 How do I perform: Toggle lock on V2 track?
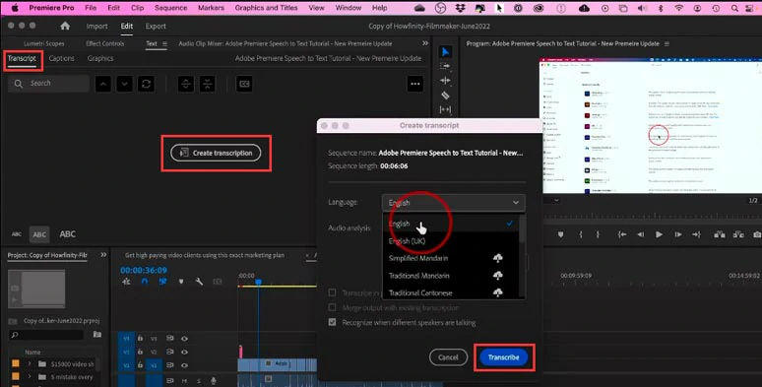[x=140, y=352]
